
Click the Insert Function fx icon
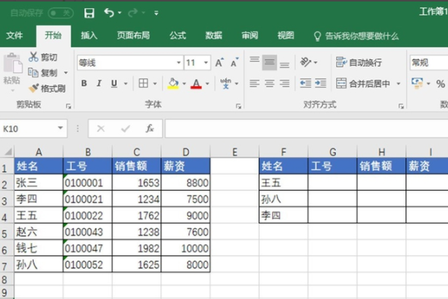[149, 129]
